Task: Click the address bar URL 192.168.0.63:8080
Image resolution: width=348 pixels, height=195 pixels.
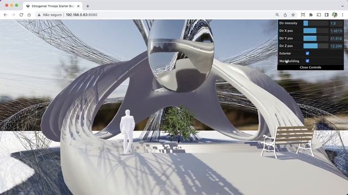Action: click(x=82, y=15)
